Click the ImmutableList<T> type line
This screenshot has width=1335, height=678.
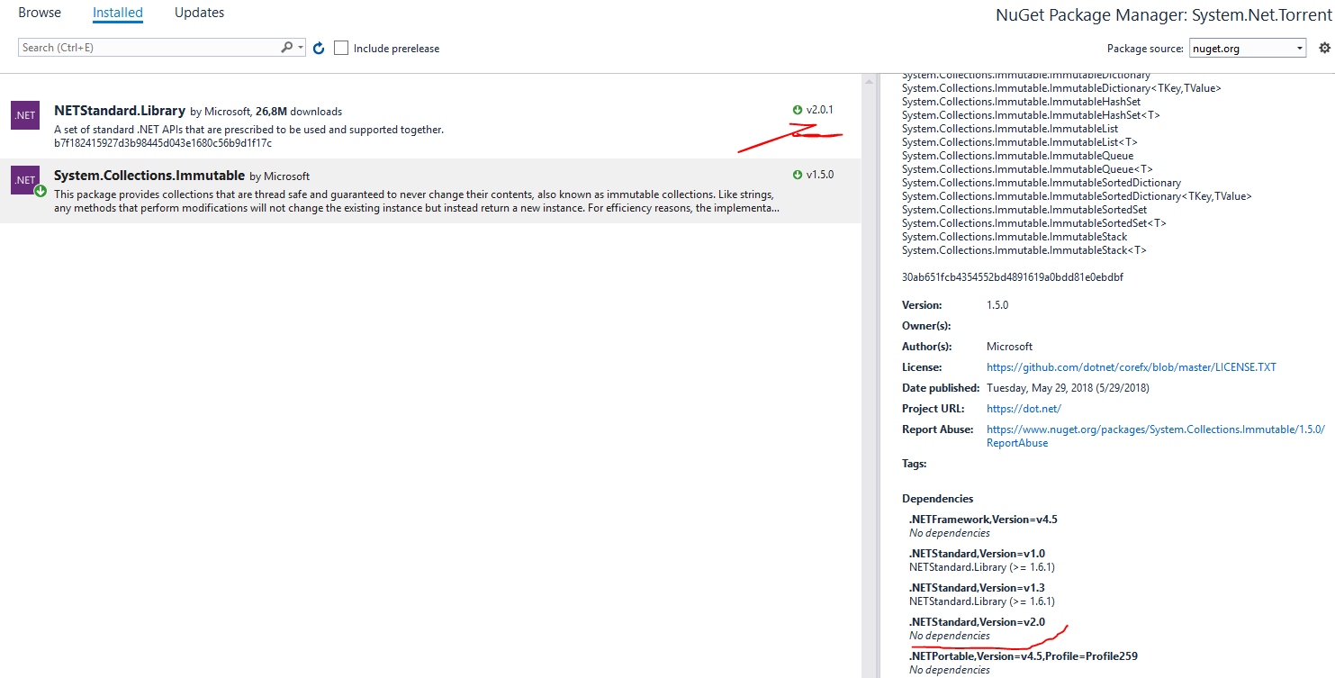(x=1020, y=142)
